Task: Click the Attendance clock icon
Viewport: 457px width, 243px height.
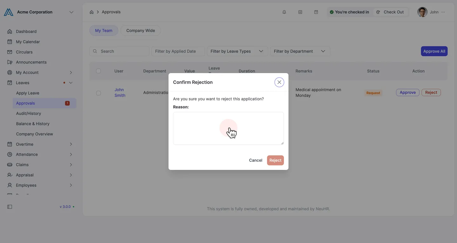Action: [x=10, y=154]
